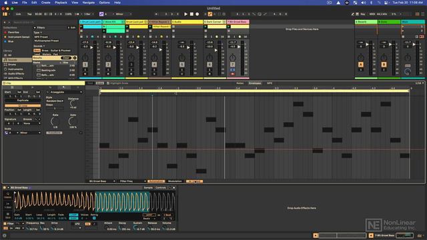Launch first clip in 2 Atom Kit track
The height and width of the screenshot is (240, 427).
pyautogui.click(x=104, y=27)
